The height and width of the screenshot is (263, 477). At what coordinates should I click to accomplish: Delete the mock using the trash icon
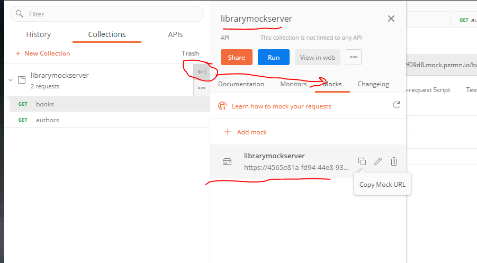[x=394, y=161]
